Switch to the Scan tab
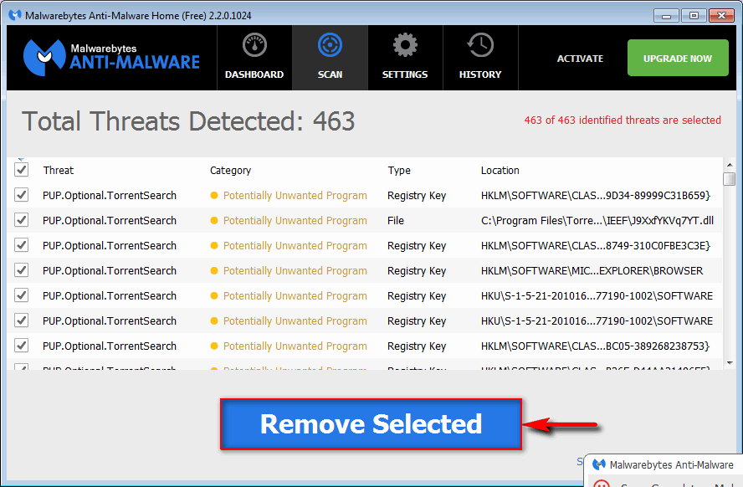Image resolution: width=743 pixels, height=487 pixels. pyautogui.click(x=330, y=58)
